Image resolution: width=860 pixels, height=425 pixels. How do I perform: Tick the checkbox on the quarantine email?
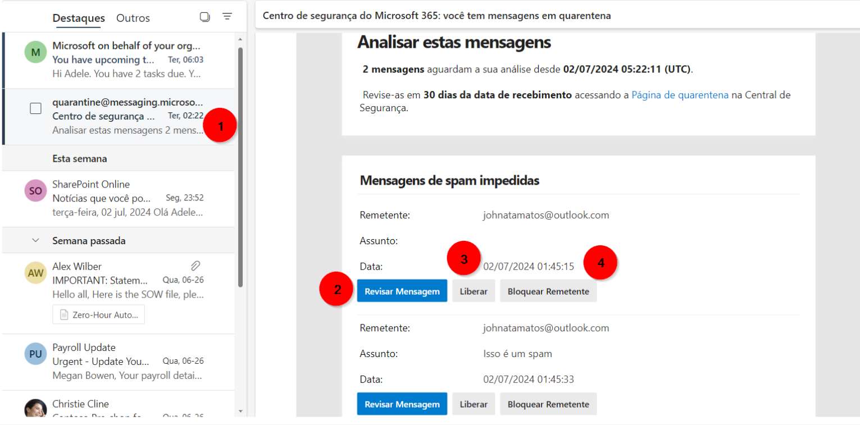(x=35, y=109)
